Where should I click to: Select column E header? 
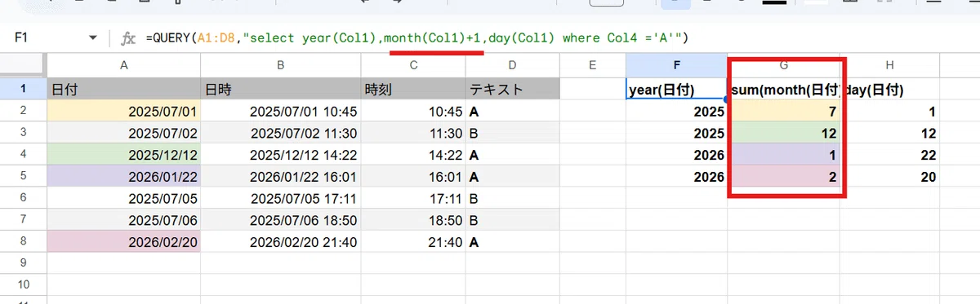click(x=592, y=65)
